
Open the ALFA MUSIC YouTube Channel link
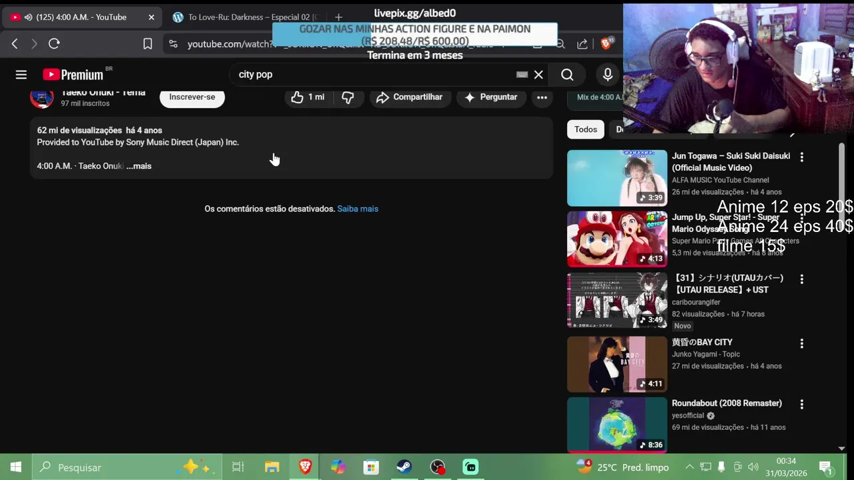pyautogui.click(x=720, y=180)
